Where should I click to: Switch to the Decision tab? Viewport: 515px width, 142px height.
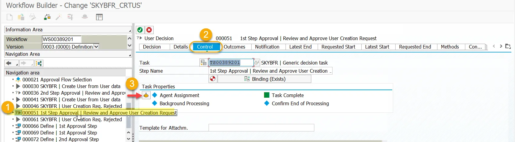(x=152, y=47)
